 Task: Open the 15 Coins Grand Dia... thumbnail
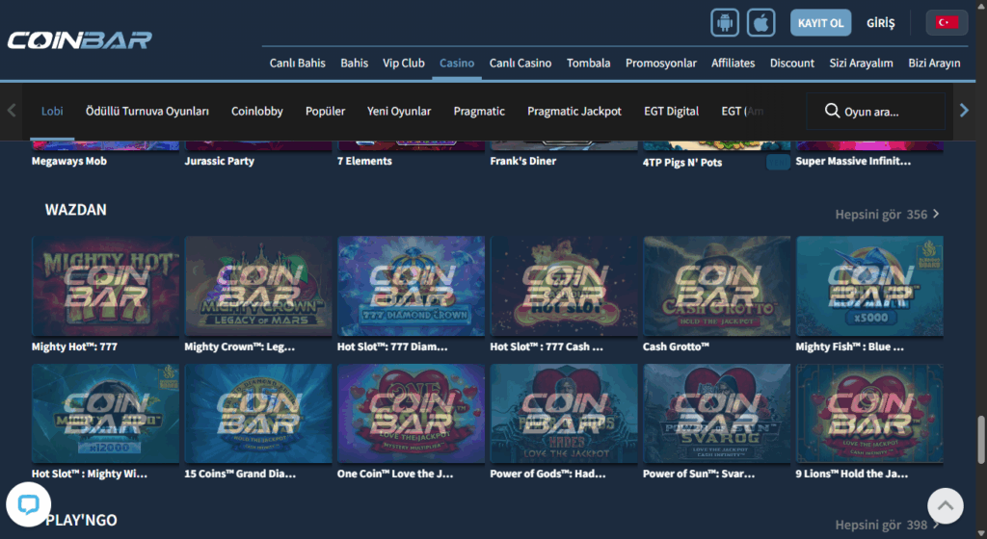(x=258, y=413)
